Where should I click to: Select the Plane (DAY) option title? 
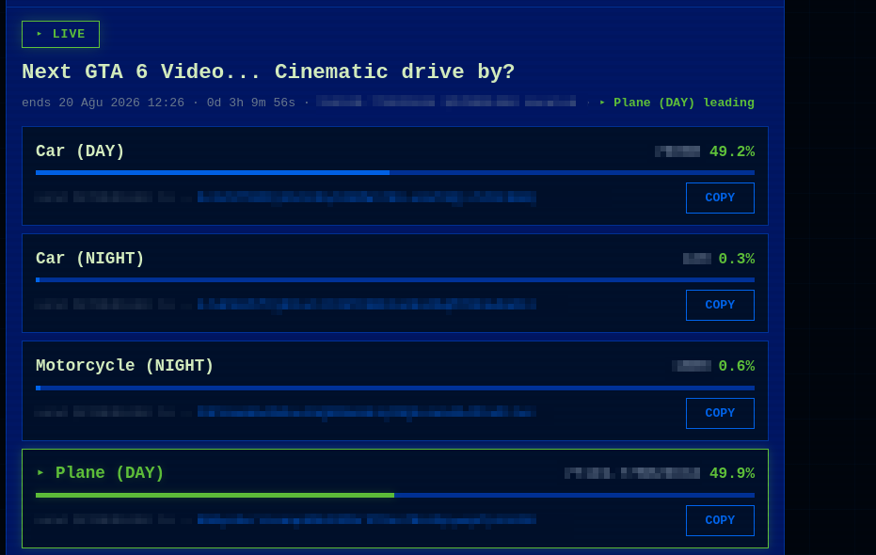[x=109, y=473]
